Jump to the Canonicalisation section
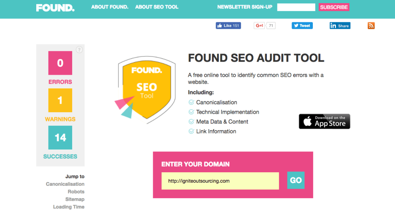Image resolution: width=395 pixels, height=212 pixels. 65,184
